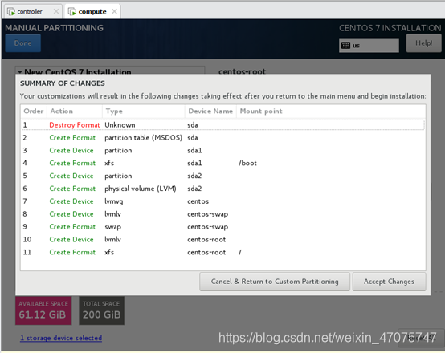Click the keyboard layout icon
445x353 pixels.
point(345,46)
